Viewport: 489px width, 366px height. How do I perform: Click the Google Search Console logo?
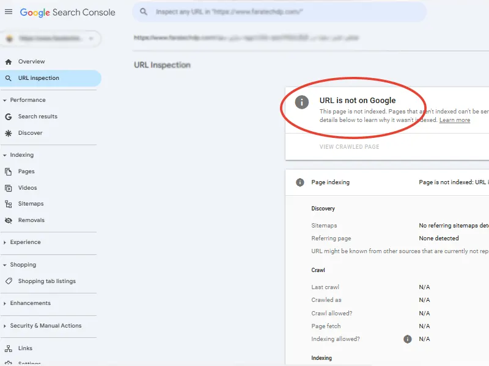(67, 12)
